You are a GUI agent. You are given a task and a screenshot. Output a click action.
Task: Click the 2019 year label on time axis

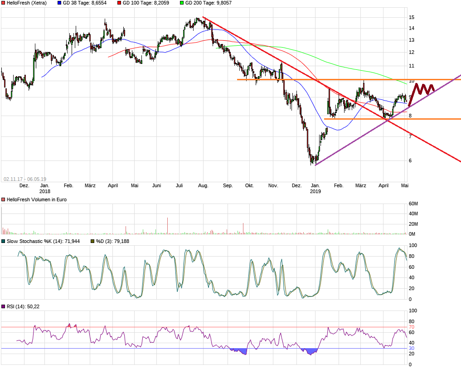coord(315,191)
